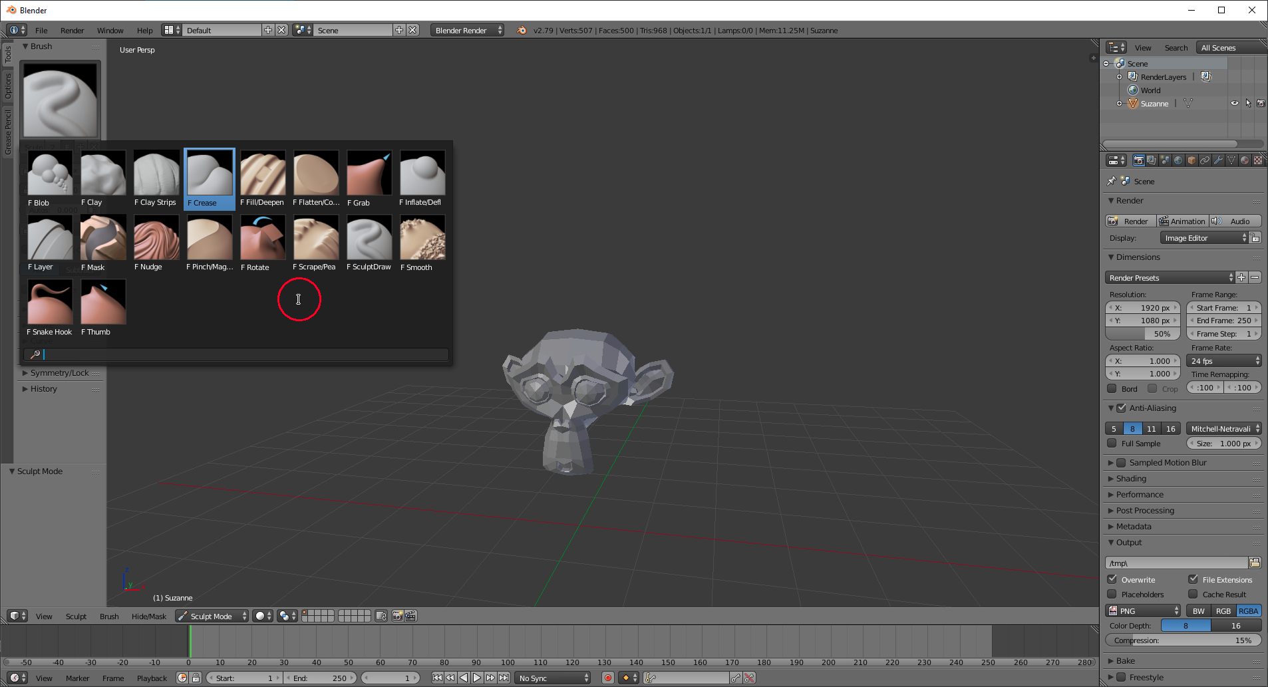Expand the Symmetry/Lock panel
The height and width of the screenshot is (687, 1268).
tap(59, 372)
